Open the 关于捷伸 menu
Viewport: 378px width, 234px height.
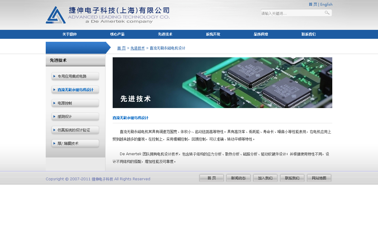click(70, 34)
